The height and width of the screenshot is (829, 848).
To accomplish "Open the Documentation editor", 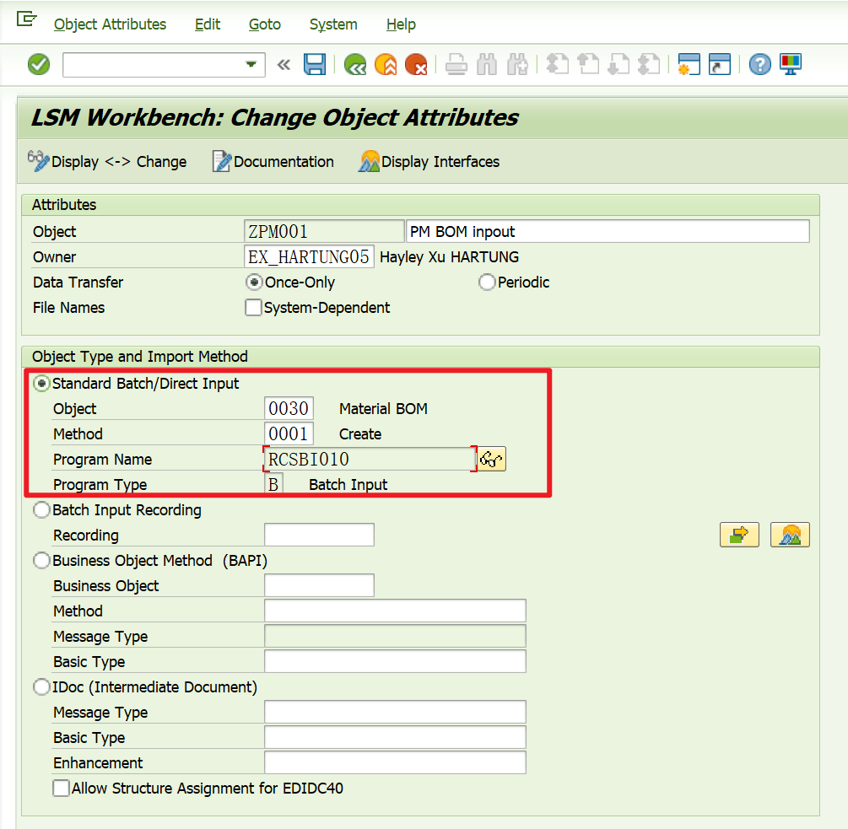I will tap(273, 161).
